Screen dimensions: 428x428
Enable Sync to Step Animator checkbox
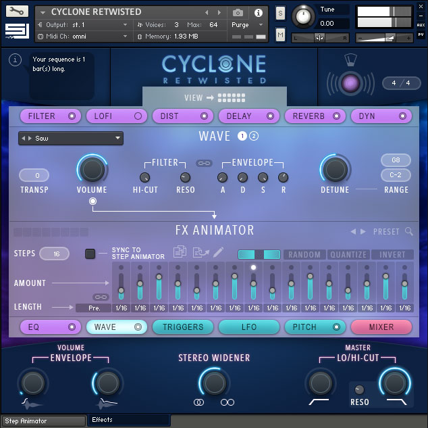click(90, 254)
